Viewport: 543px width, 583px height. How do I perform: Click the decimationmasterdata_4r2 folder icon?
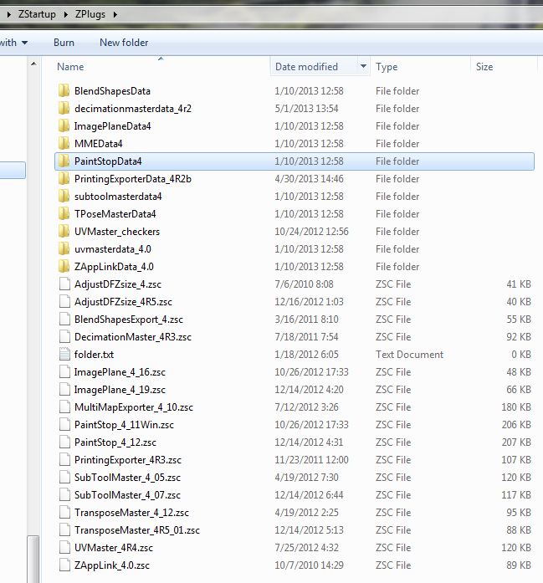coord(64,108)
